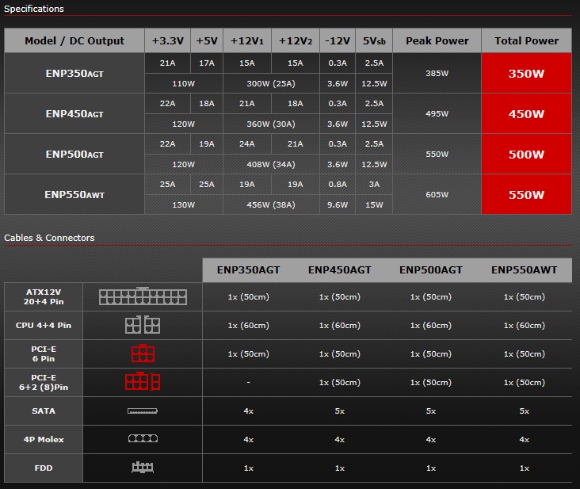This screenshot has height=489, width=580.
Task: Click the +5V column header
Action: [x=207, y=40]
